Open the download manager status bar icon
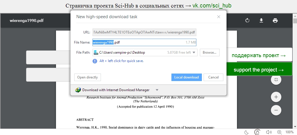This screenshot has height=135, width=297. 257,132
